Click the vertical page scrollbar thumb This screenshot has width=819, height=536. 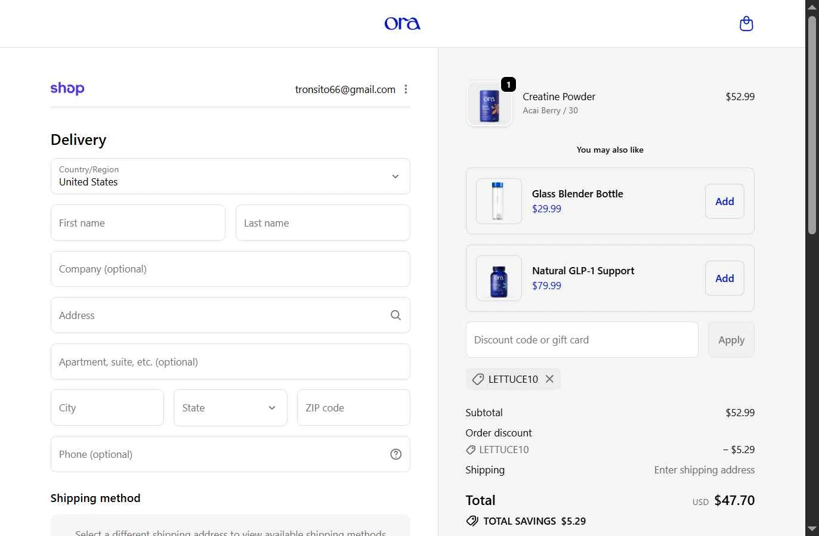click(x=812, y=125)
